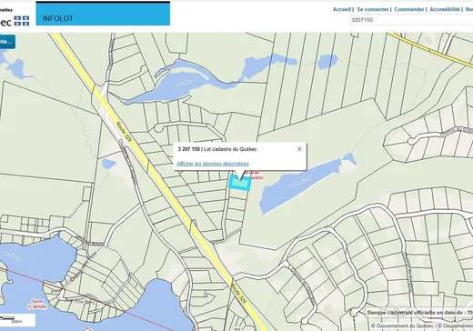473x331 pixels.
Task: Click the lower Route 329 road label
Action: 238,292
